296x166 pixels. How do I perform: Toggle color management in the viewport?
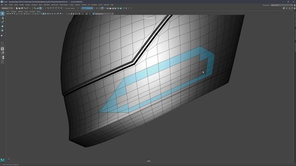click(93, 14)
